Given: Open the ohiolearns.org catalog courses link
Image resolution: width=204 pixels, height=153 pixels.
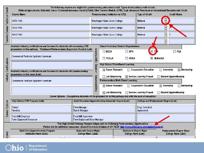Looking at the screenshot, I should click(x=141, y=127).
